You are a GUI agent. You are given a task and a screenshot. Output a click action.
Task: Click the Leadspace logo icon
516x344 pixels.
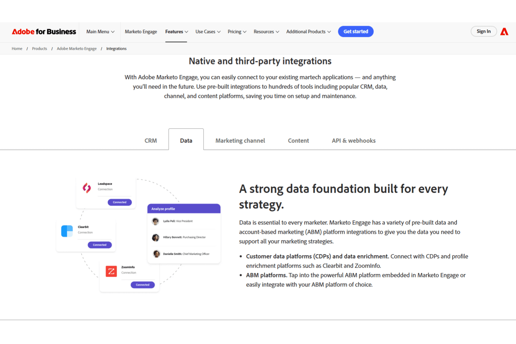point(87,188)
